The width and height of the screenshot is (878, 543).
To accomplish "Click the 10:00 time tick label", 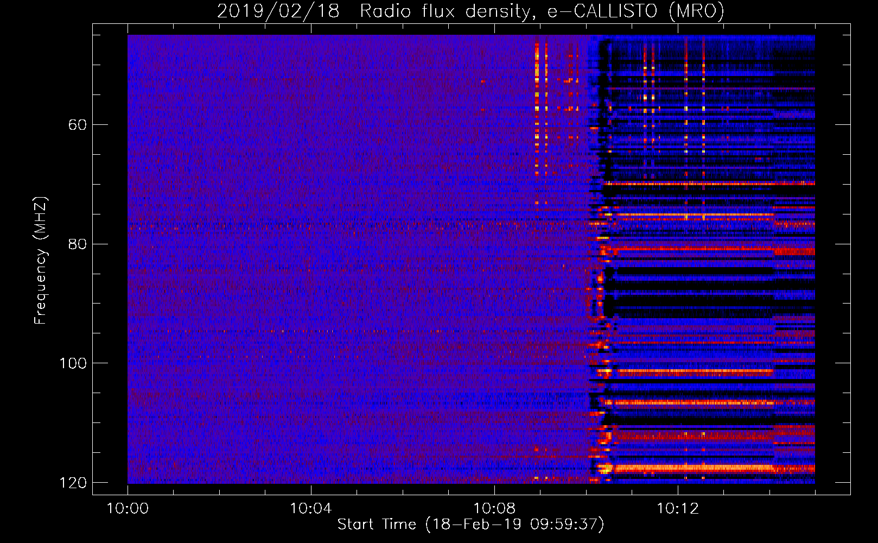I will pyautogui.click(x=128, y=508).
